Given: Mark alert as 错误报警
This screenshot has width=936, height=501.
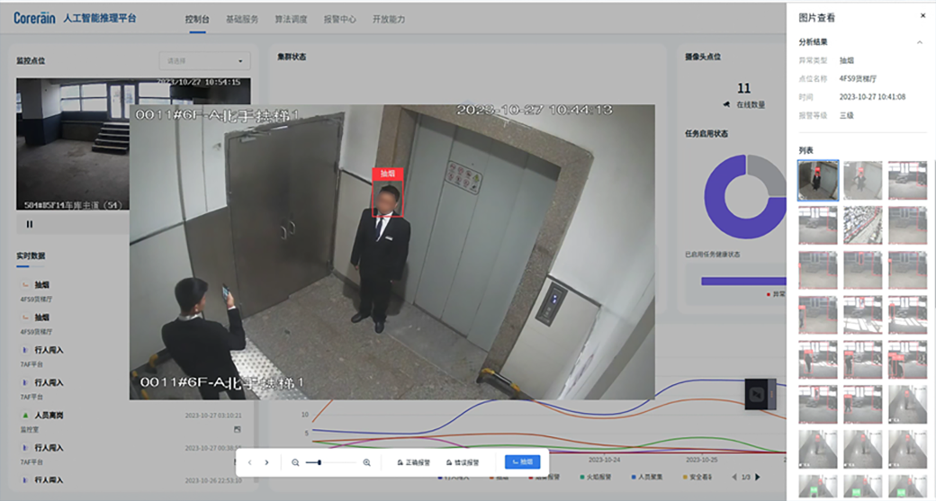Looking at the screenshot, I should coord(463,462).
